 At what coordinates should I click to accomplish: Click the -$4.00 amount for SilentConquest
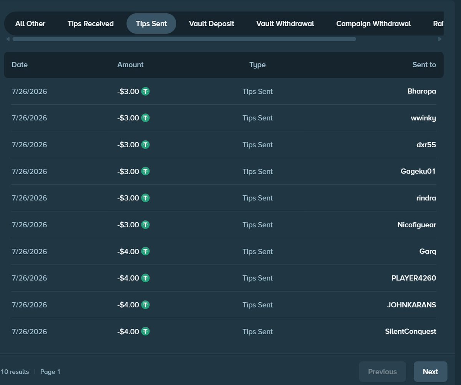pos(128,332)
